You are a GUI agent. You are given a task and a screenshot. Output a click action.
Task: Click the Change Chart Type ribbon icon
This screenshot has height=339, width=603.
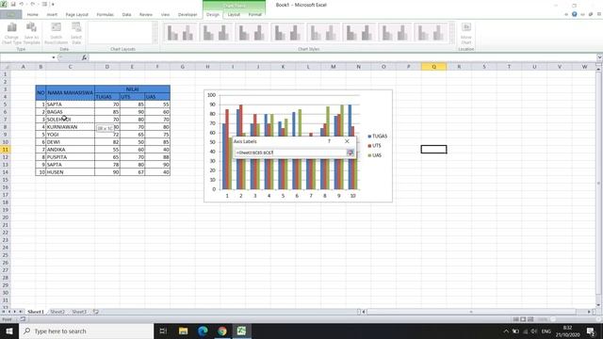11,33
